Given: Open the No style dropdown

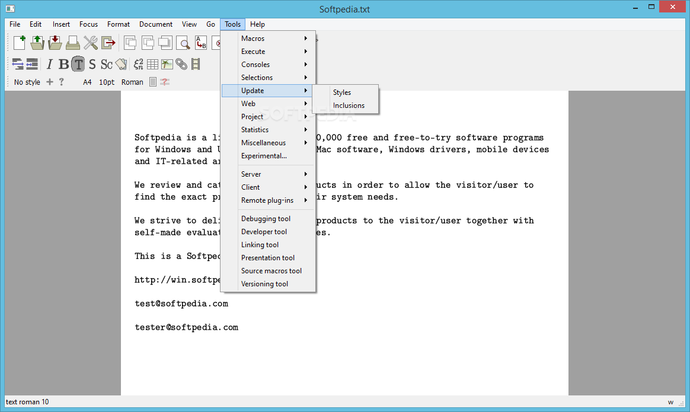Looking at the screenshot, I should (x=27, y=82).
